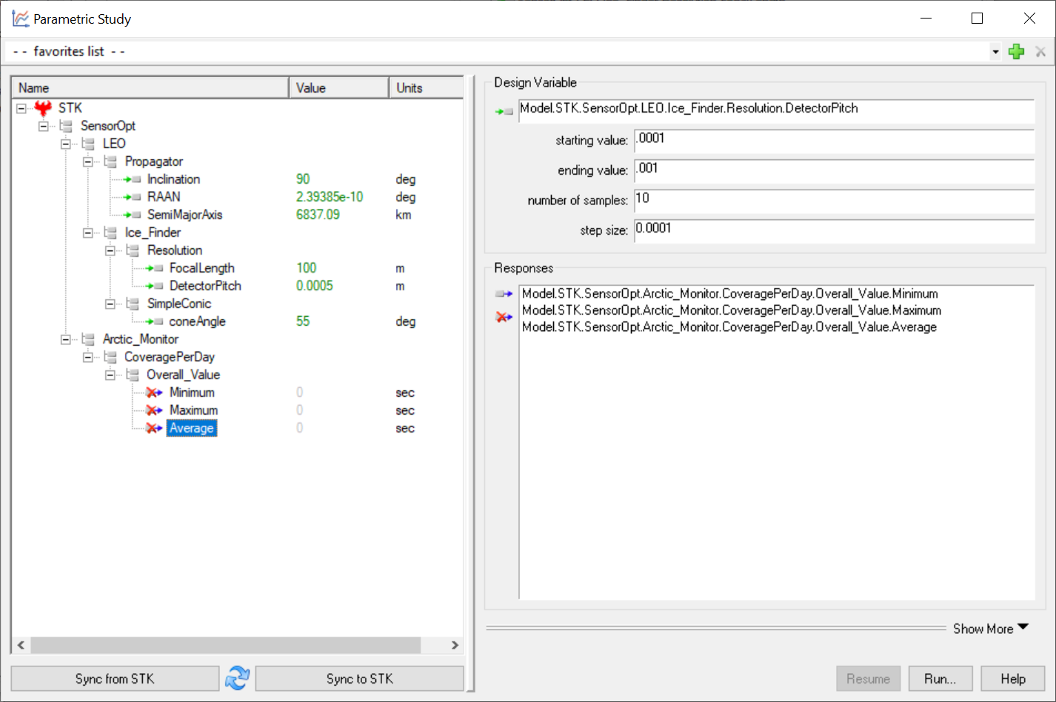Select the Overall_Value.Minimum response entry
Image resolution: width=1056 pixels, height=702 pixels.
click(730, 294)
